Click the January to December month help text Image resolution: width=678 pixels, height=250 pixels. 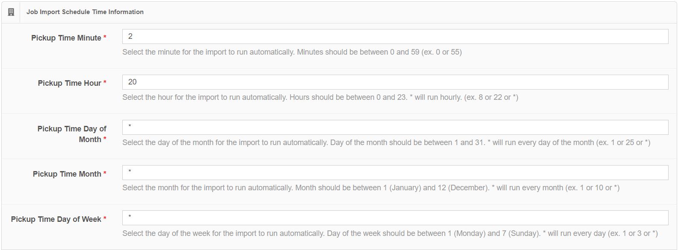pyautogui.click(x=370, y=188)
